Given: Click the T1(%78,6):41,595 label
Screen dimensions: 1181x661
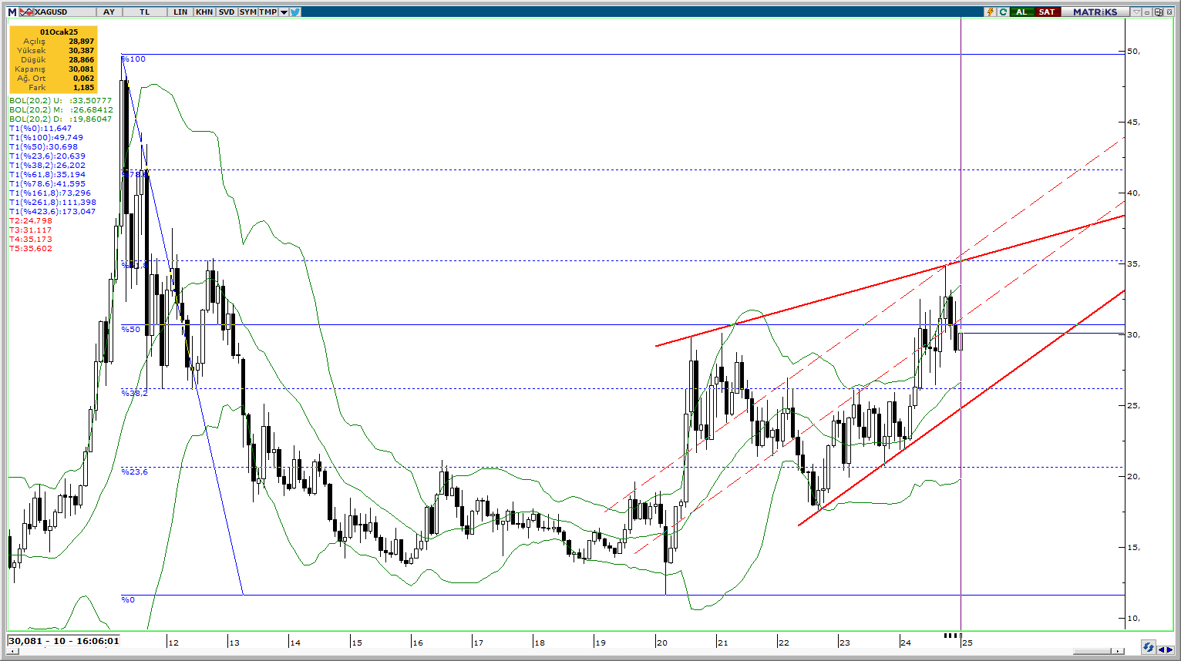Looking at the screenshot, I should (47, 184).
